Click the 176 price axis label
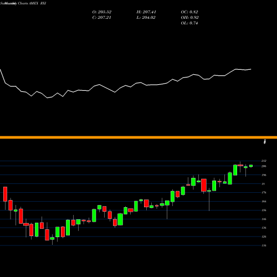This screenshot has height=277, width=277. [264, 193]
